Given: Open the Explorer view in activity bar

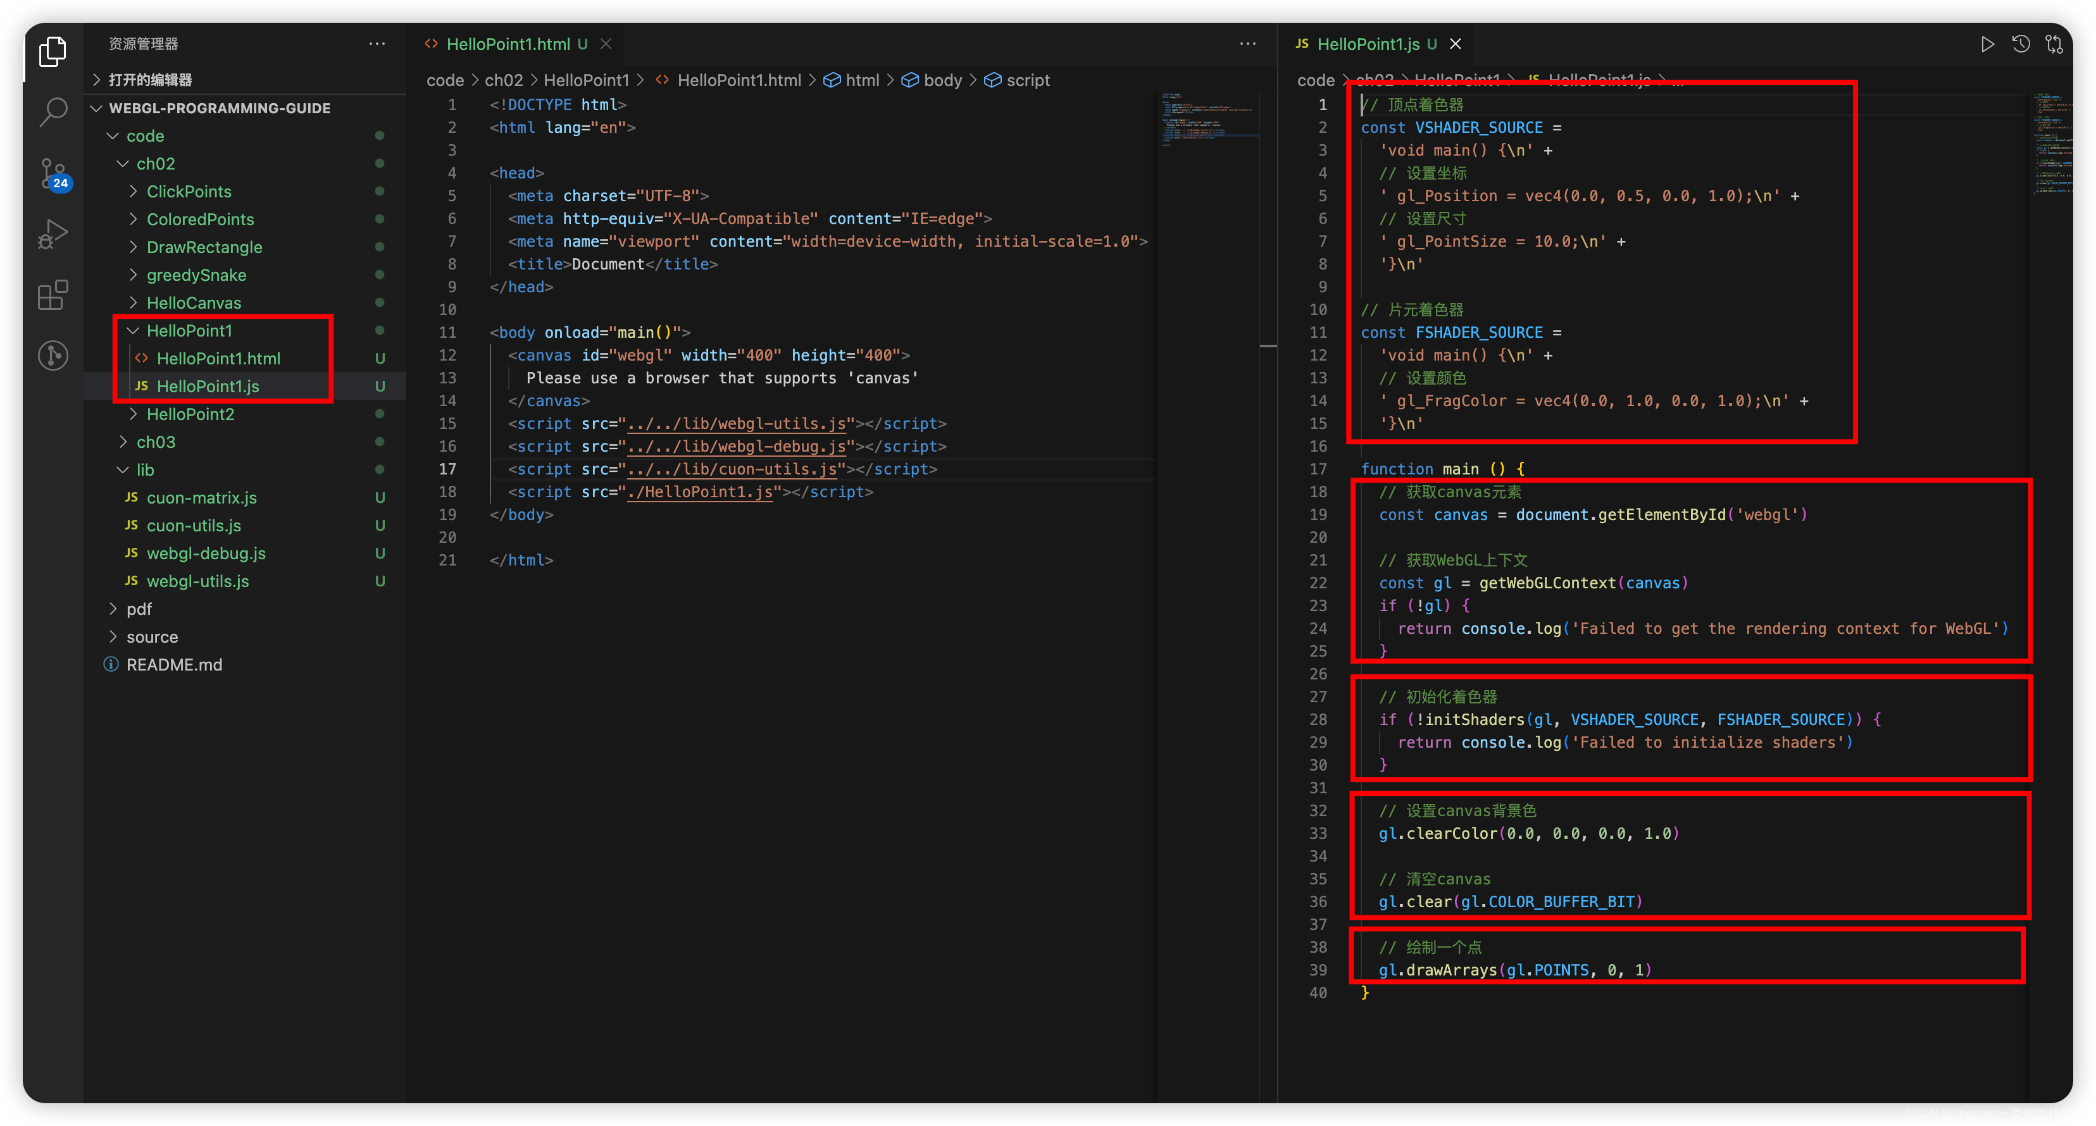Looking at the screenshot, I should point(53,52).
